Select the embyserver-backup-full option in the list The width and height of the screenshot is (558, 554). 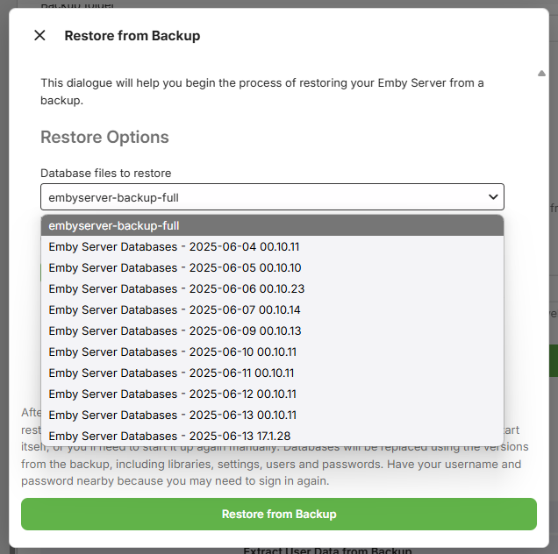coord(272,226)
